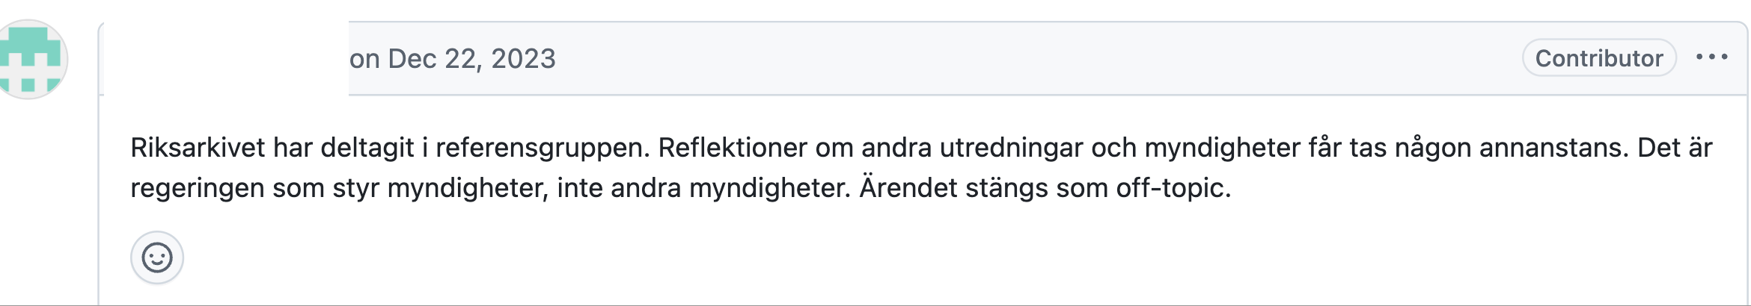Click the year "2023" in the comment header
The height and width of the screenshot is (306, 1751).
click(523, 59)
